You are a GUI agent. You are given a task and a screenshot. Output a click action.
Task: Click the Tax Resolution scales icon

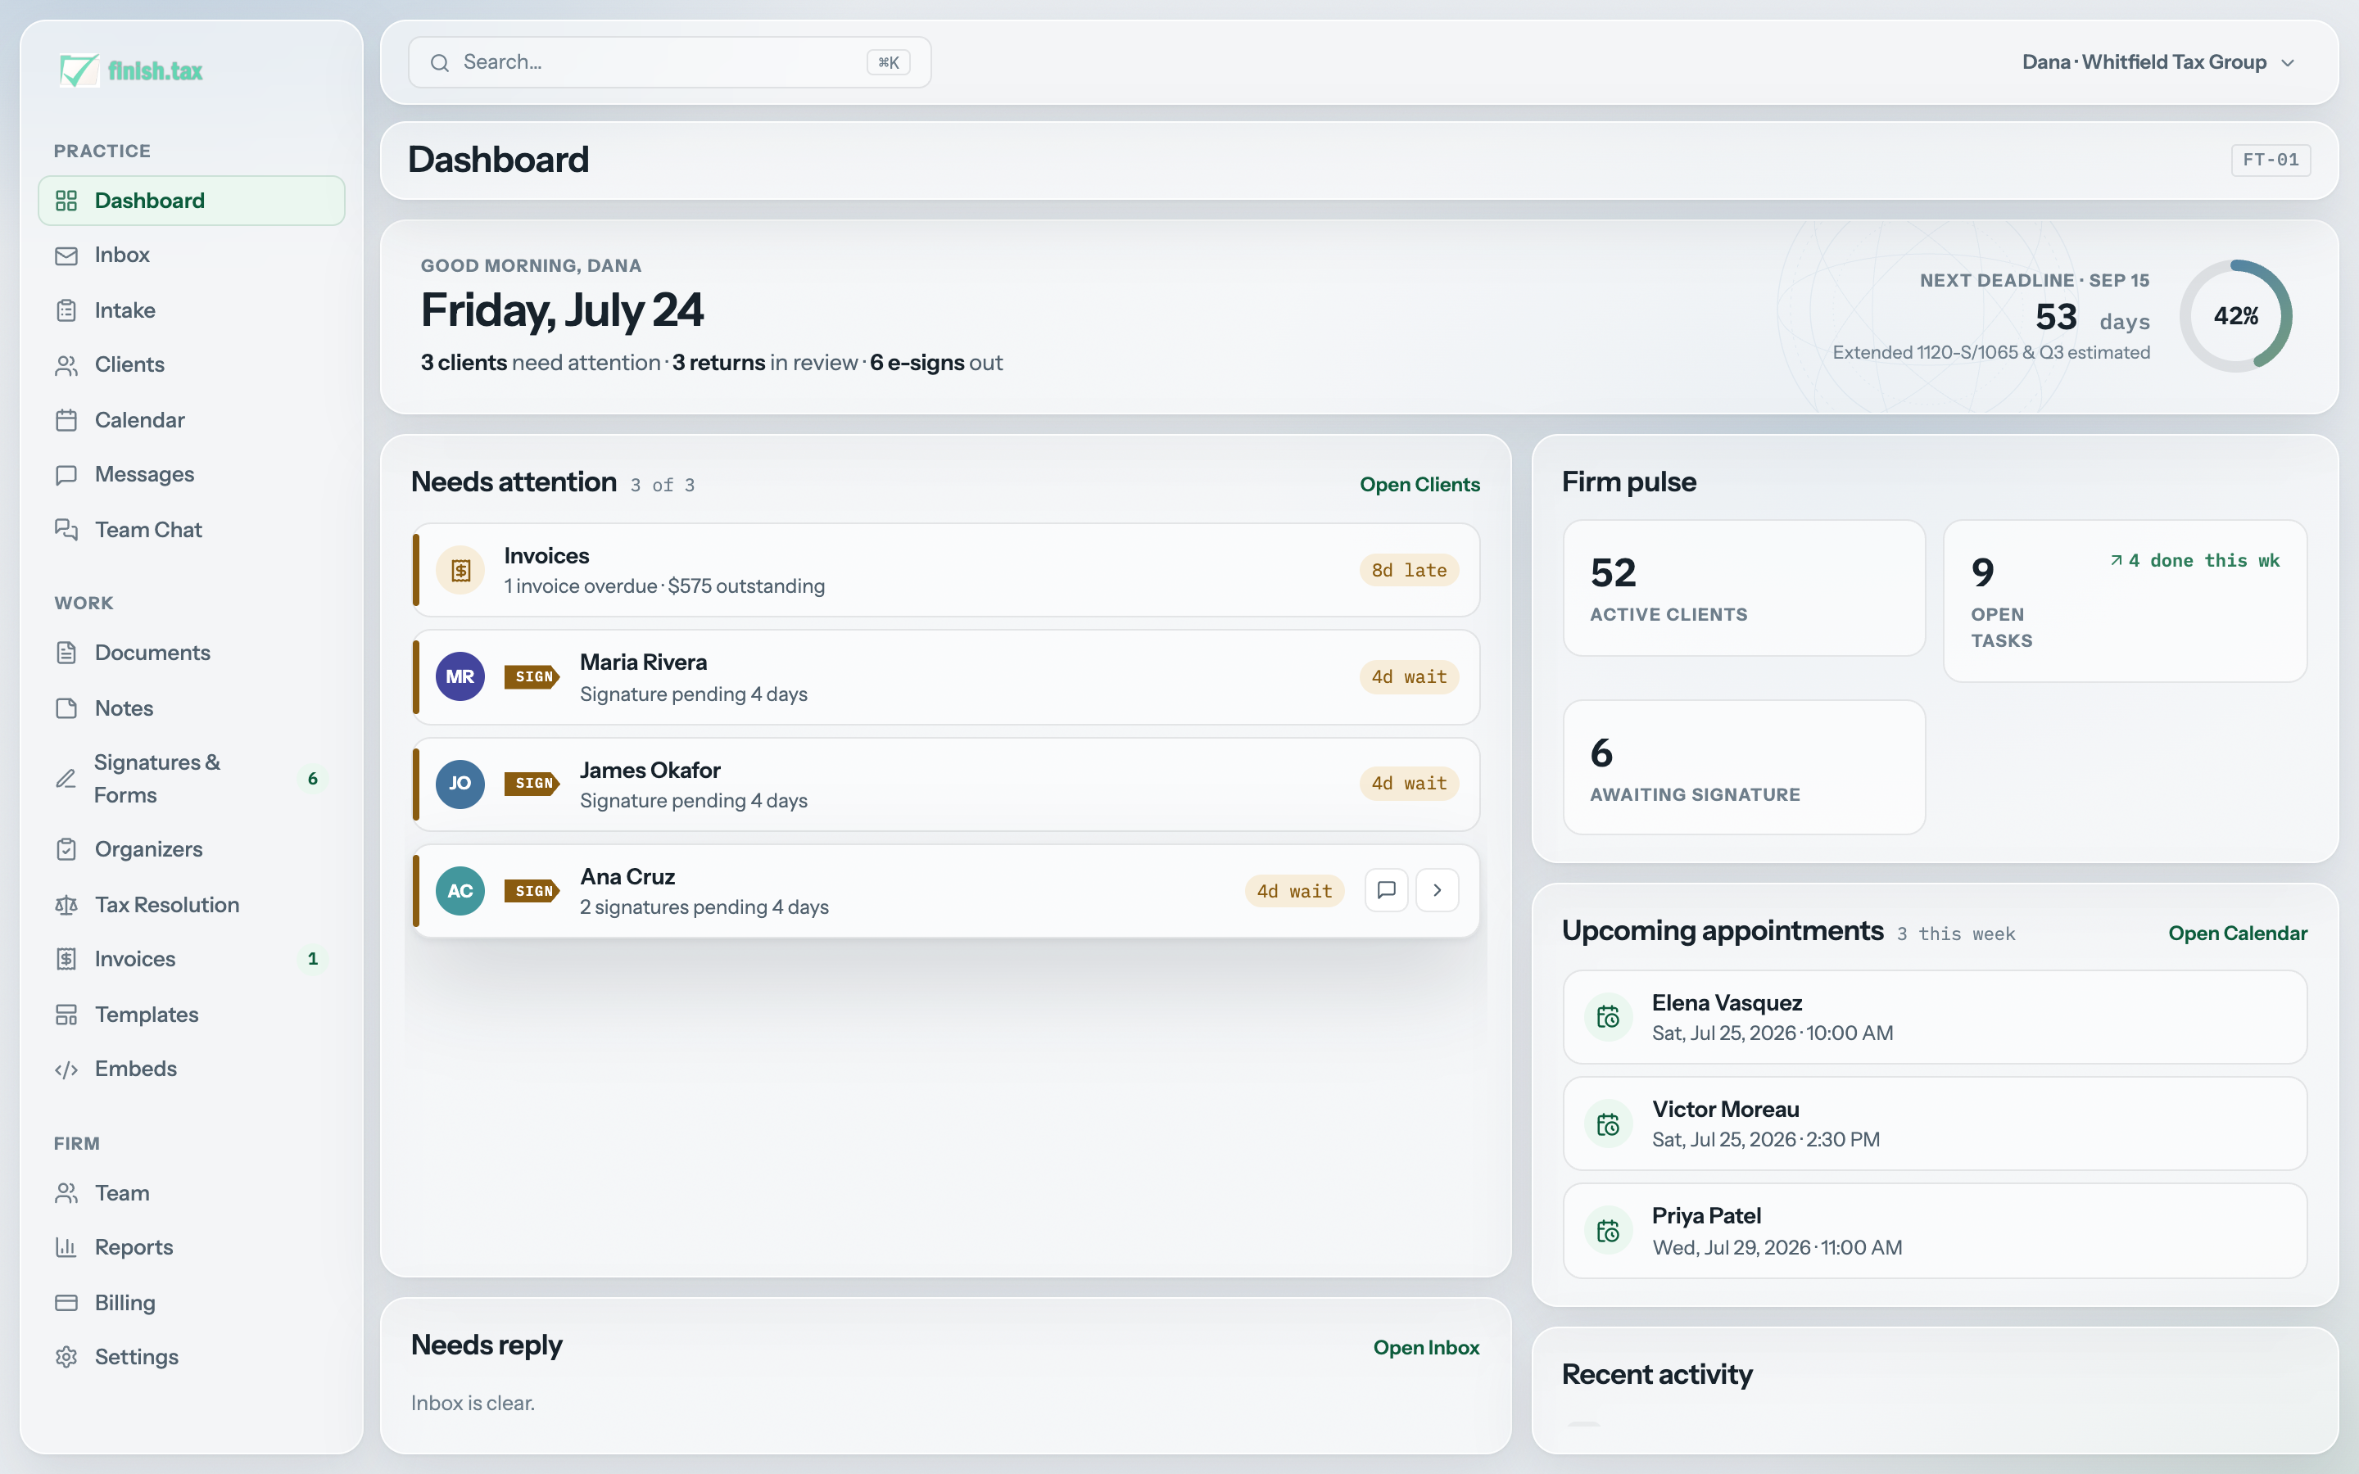(x=66, y=906)
